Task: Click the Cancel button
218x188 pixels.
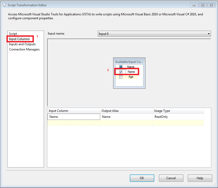Action: pos(171,178)
